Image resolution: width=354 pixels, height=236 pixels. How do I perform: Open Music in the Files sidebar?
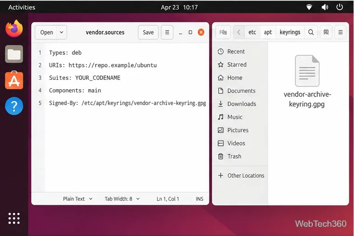click(240, 117)
